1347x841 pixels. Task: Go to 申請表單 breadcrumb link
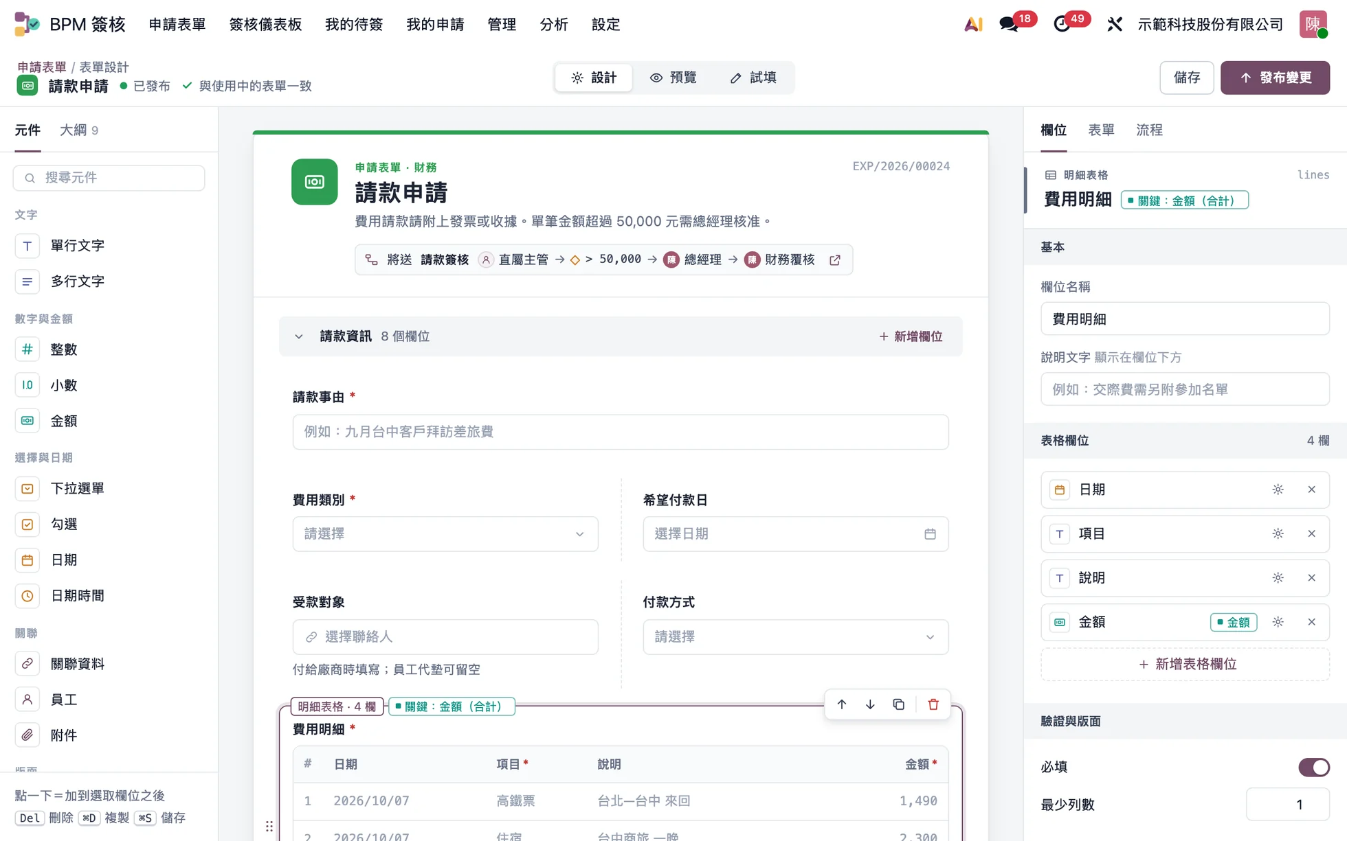[42, 67]
